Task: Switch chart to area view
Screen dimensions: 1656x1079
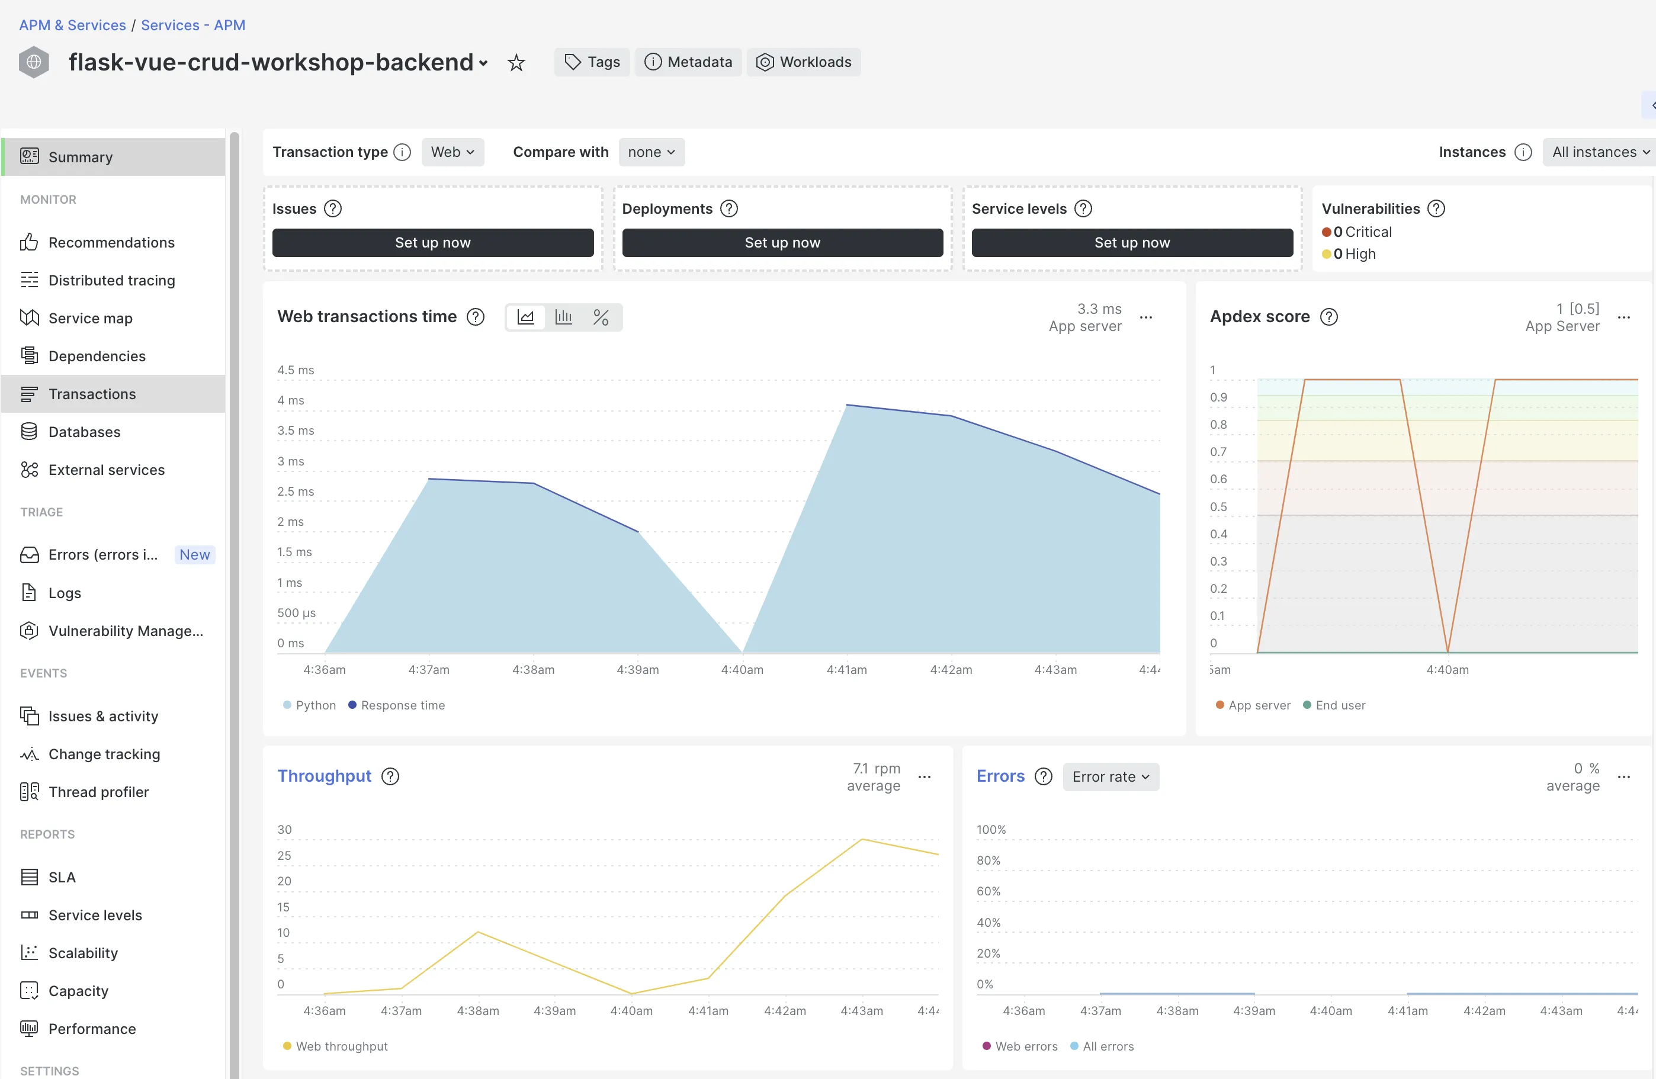Action: (525, 317)
